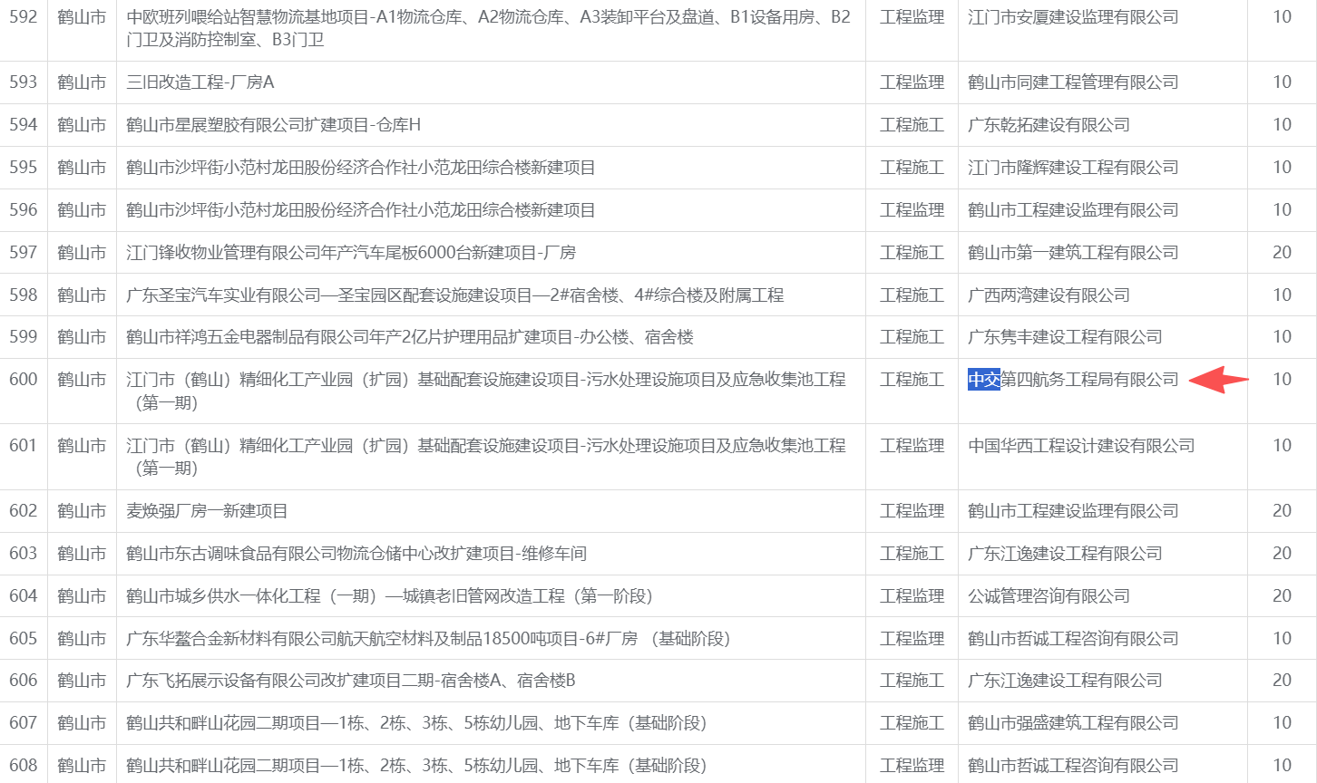
Task: Click company 江门市安厦建设监理有限公司
Action: (1072, 17)
